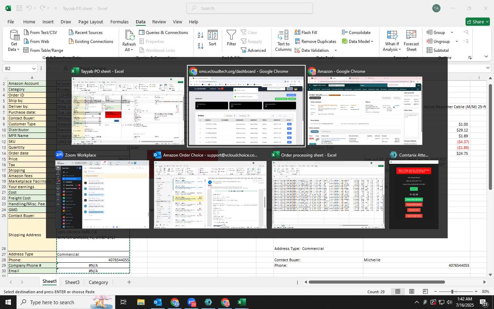The width and height of the screenshot is (494, 309).
Task: Expand Data Validation dropdown arrow
Action: click(336, 50)
